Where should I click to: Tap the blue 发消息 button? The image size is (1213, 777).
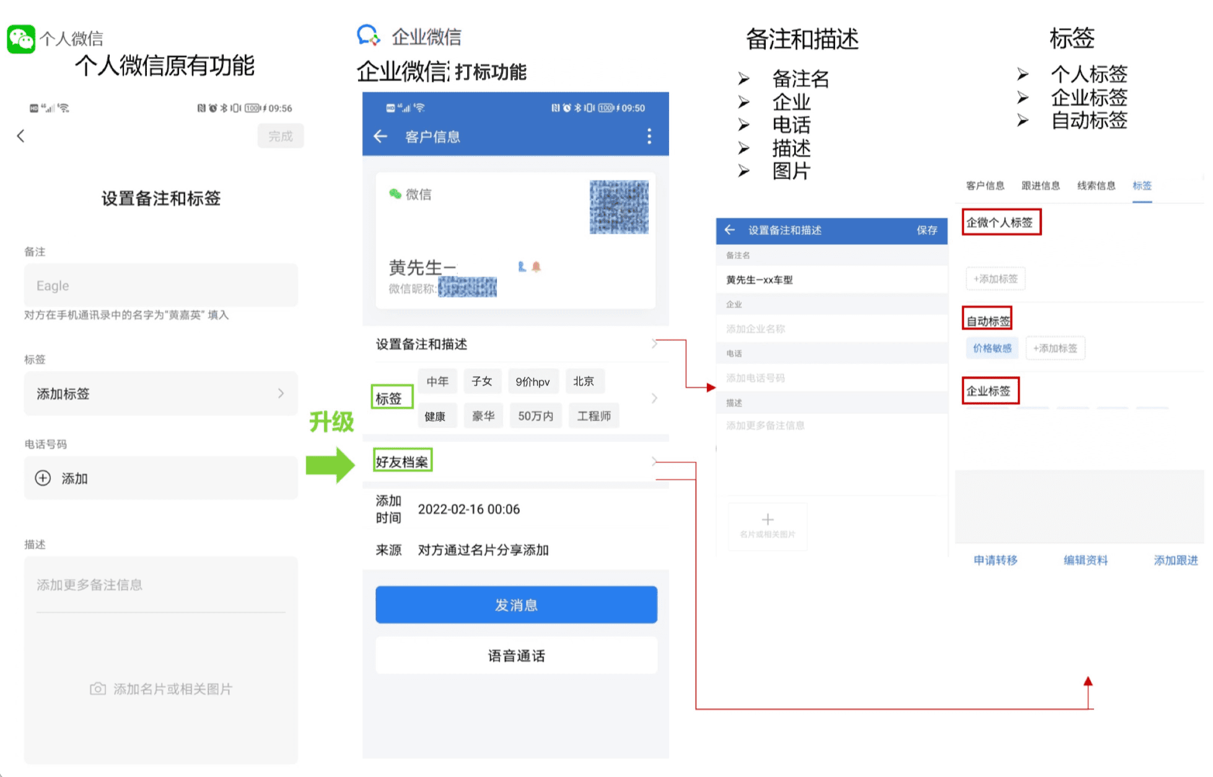click(x=516, y=605)
